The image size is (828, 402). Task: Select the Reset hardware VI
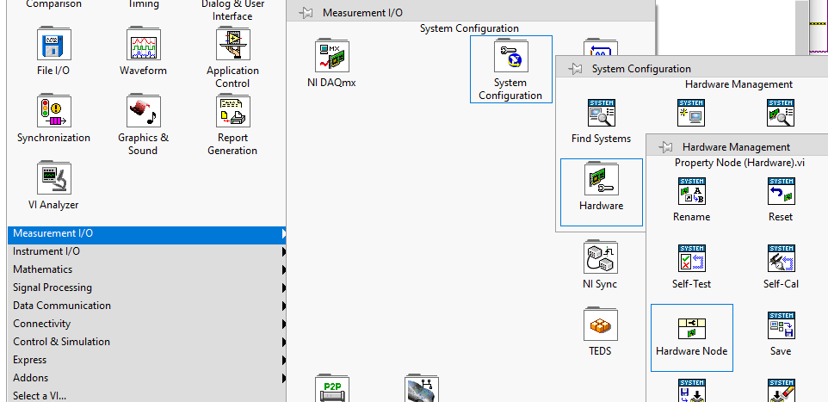(781, 191)
